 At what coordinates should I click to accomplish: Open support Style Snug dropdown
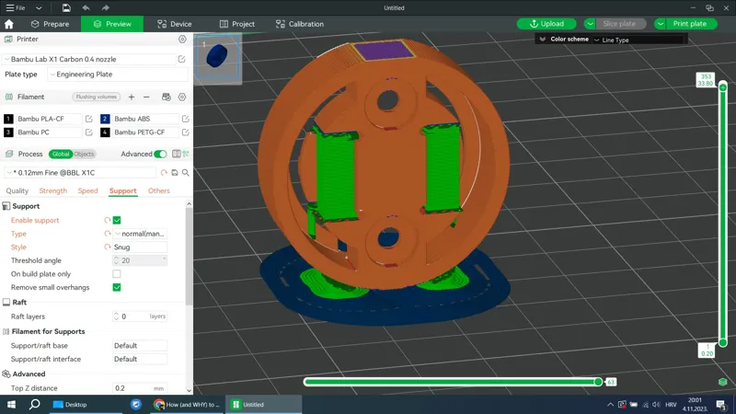[x=140, y=247]
